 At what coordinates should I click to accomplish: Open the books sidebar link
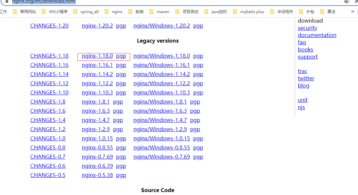click(x=305, y=49)
